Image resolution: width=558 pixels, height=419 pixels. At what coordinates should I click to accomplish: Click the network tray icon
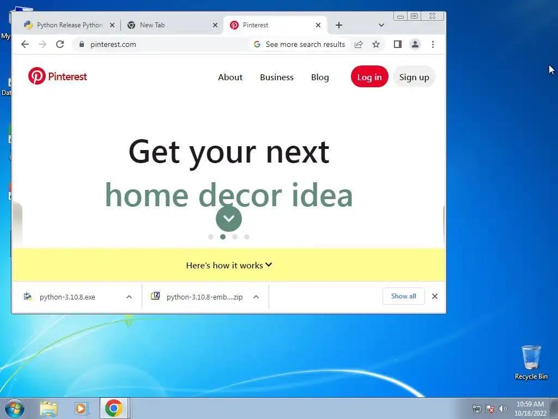click(x=476, y=409)
